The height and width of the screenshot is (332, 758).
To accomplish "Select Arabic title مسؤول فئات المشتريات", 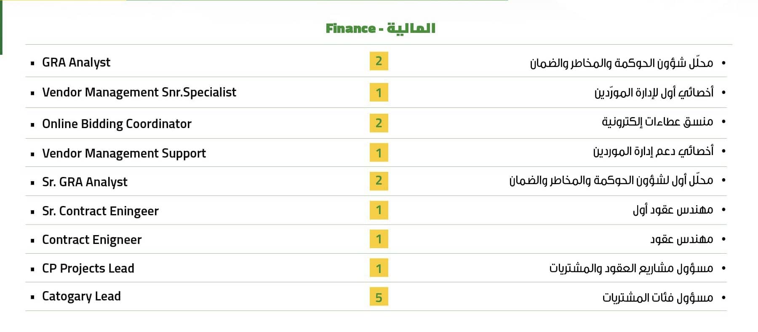I will coord(658,297).
